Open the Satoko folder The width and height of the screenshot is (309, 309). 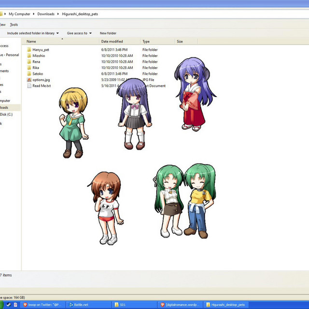(38, 74)
